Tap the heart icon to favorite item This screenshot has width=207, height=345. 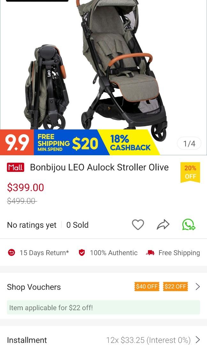click(x=138, y=225)
